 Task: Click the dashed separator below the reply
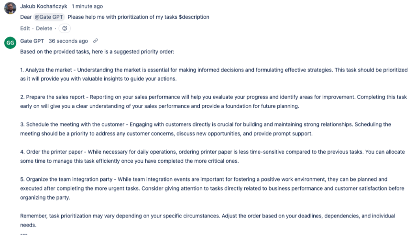24,234
